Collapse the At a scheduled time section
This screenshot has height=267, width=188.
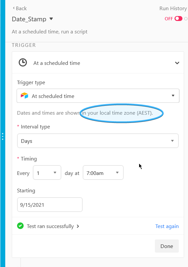tap(177, 63)
